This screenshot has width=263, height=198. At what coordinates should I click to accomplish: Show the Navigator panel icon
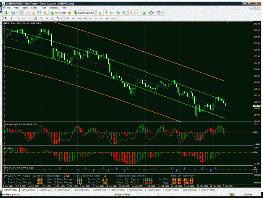[33, 13]
